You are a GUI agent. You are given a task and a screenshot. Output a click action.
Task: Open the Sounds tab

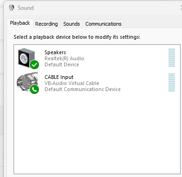(72, 24)
